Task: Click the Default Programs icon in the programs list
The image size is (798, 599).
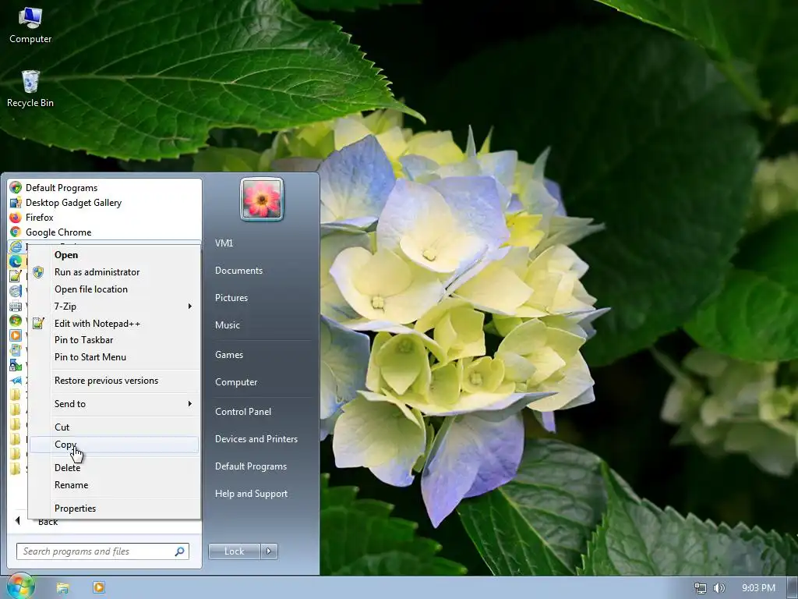Action: pyautogui.click(x=16, y=188)
